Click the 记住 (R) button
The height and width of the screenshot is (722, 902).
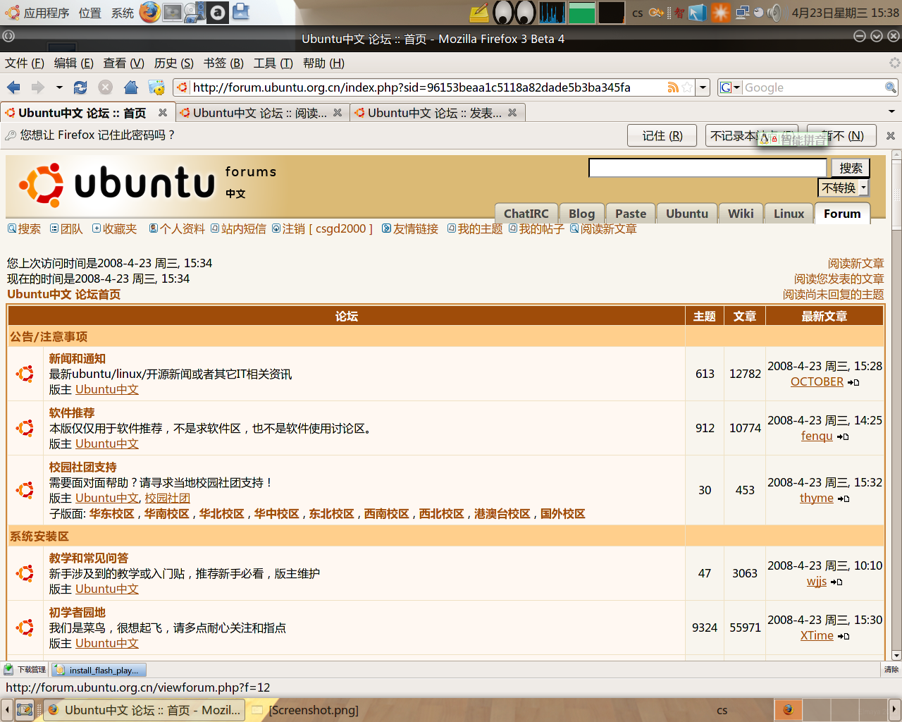pyautogui.click(x=662, y=135)
